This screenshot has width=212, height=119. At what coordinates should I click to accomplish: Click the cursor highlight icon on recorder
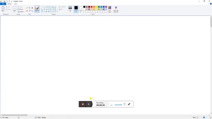[125, 104]
